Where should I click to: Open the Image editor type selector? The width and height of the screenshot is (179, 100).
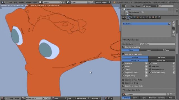(3, 98)
